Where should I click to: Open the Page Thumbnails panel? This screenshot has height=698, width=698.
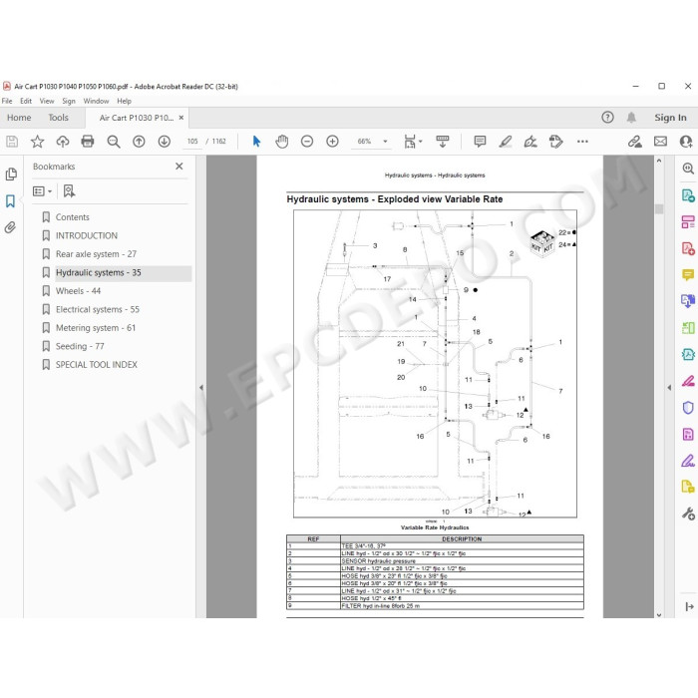(x=11, y=174)
